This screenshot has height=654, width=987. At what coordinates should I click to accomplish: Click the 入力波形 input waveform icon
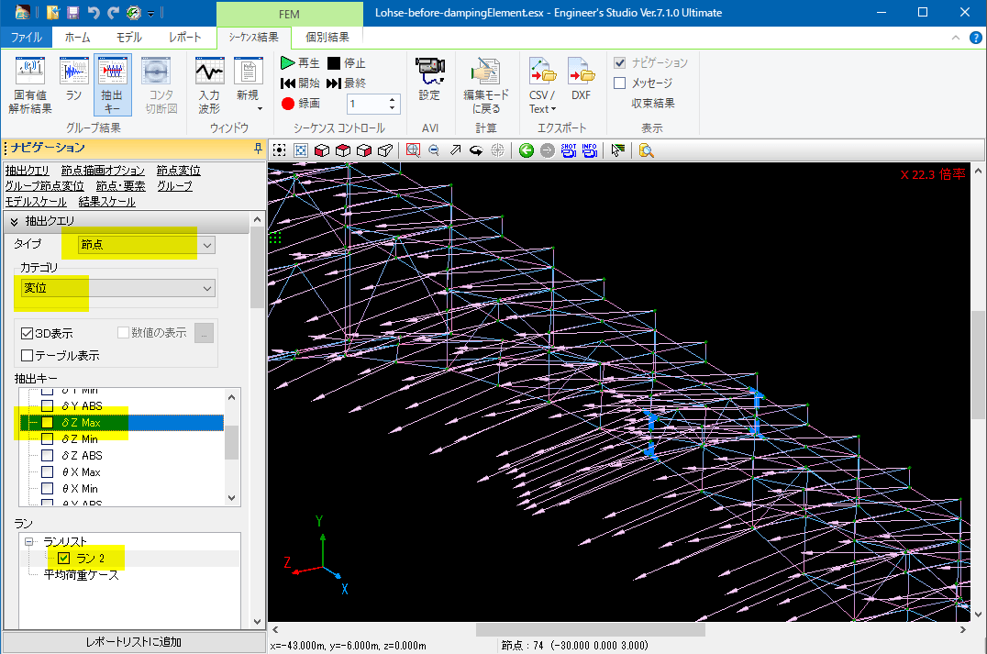click(209, 84)
